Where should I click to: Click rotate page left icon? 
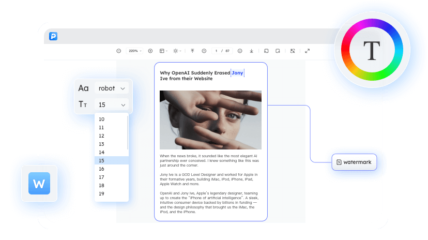point(266,51)
